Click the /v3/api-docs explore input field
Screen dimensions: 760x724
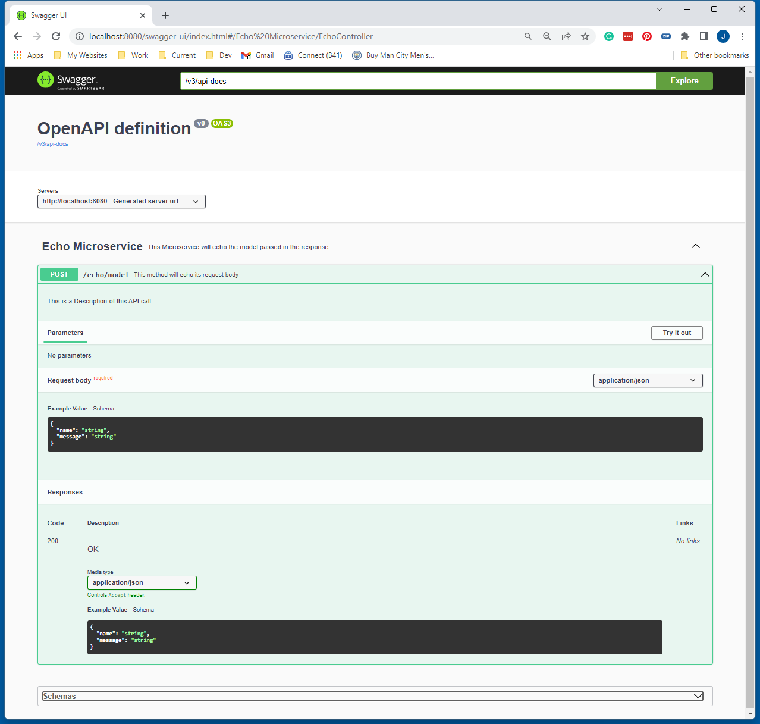point(416,81)
